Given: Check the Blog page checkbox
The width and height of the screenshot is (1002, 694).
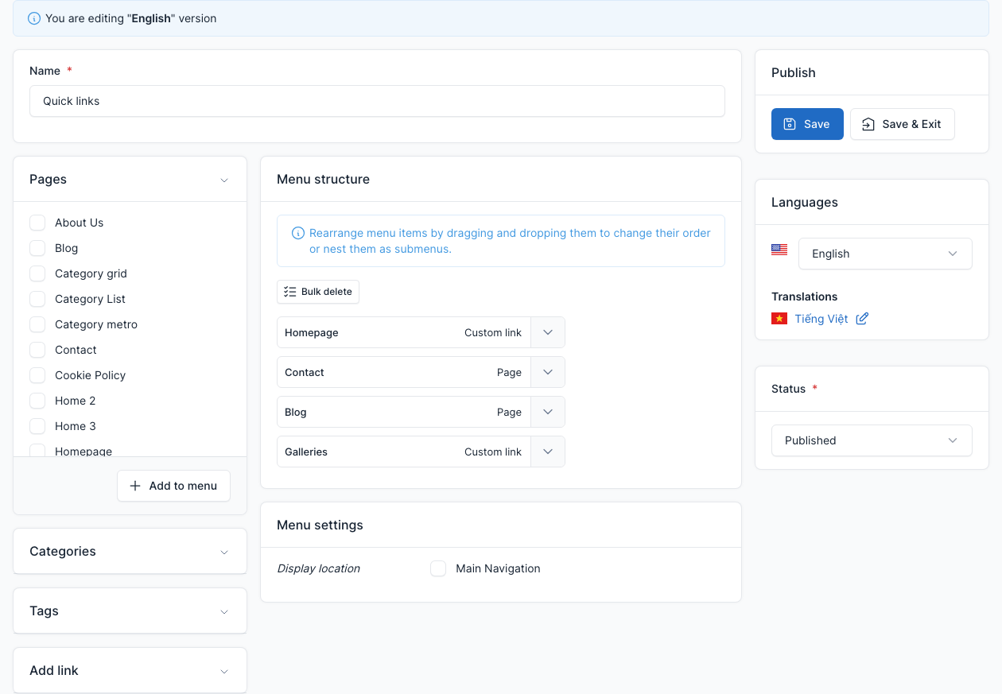Looking at the screenshot, I should [37, 248].
